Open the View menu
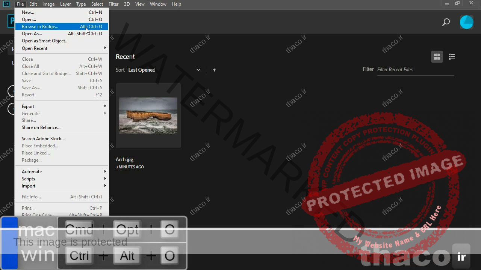The image size is (481, 270). tap(140, 4)
